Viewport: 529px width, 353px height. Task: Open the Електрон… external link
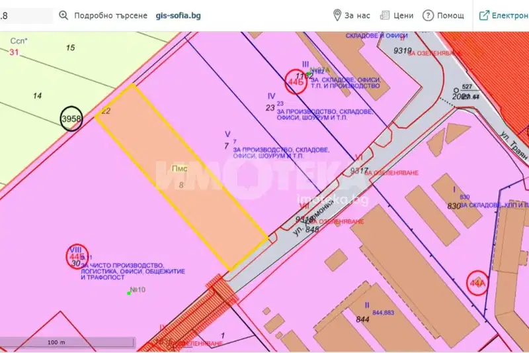(510, 15)
